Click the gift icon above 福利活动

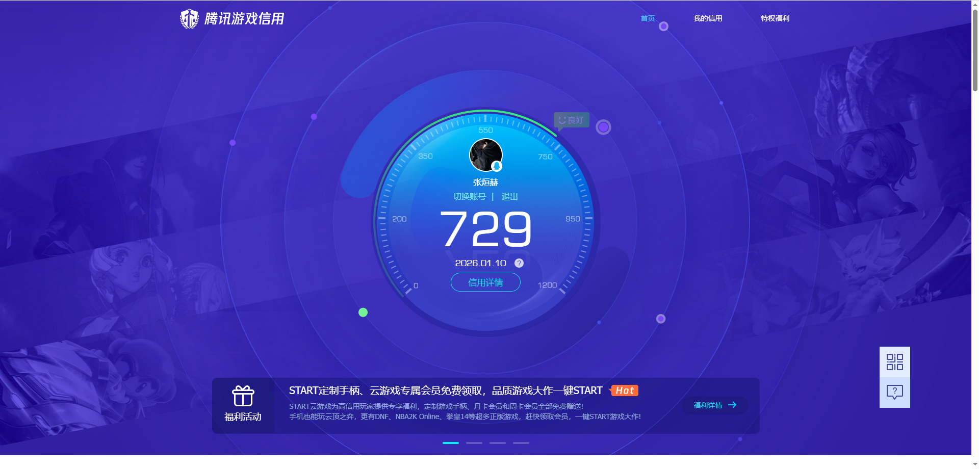coord(243,396)
